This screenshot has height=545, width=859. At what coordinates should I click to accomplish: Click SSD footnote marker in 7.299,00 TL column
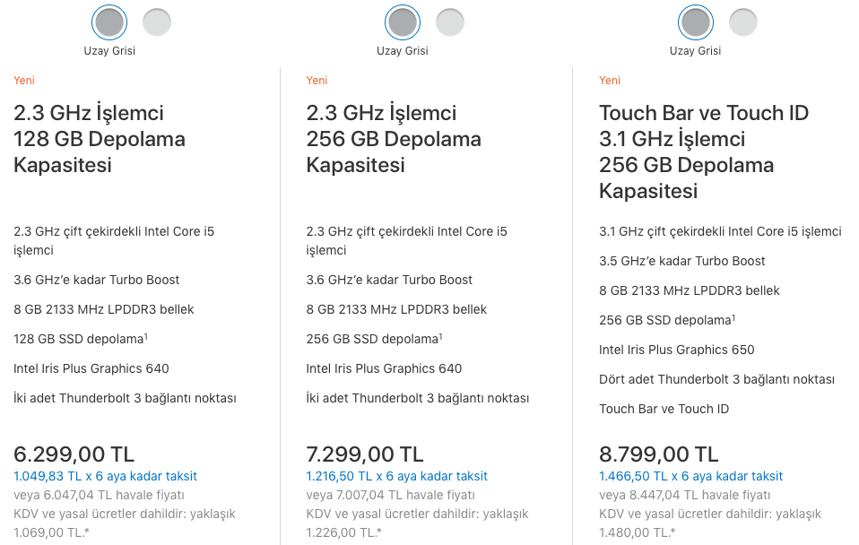point(439,336)
